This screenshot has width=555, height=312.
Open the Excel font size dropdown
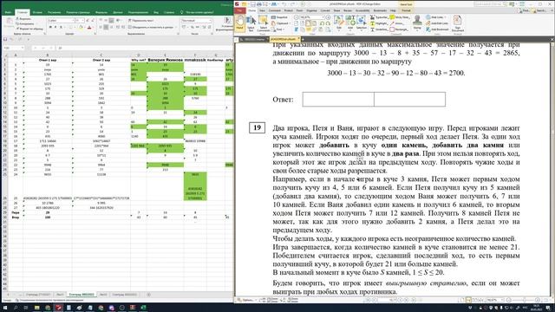(x=82, y=21)
